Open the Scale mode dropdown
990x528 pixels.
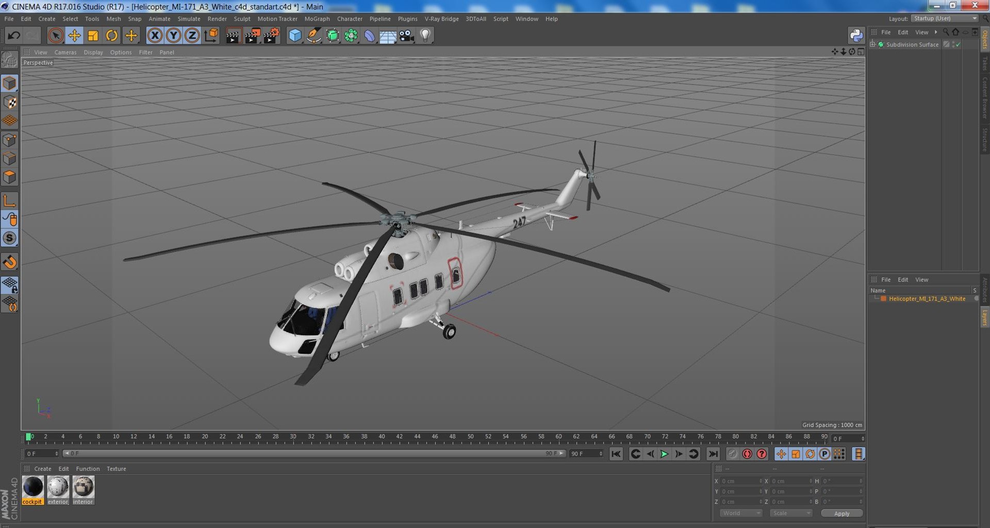click(x=791, y=513)
